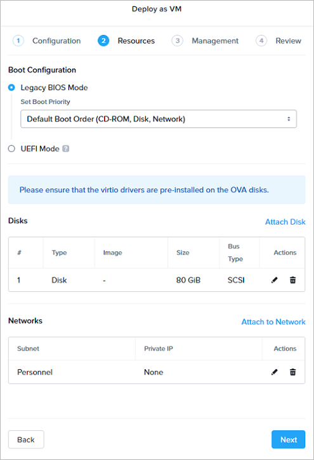
Task: Open UEFI Mode help question icon
Action: [66, 148]
